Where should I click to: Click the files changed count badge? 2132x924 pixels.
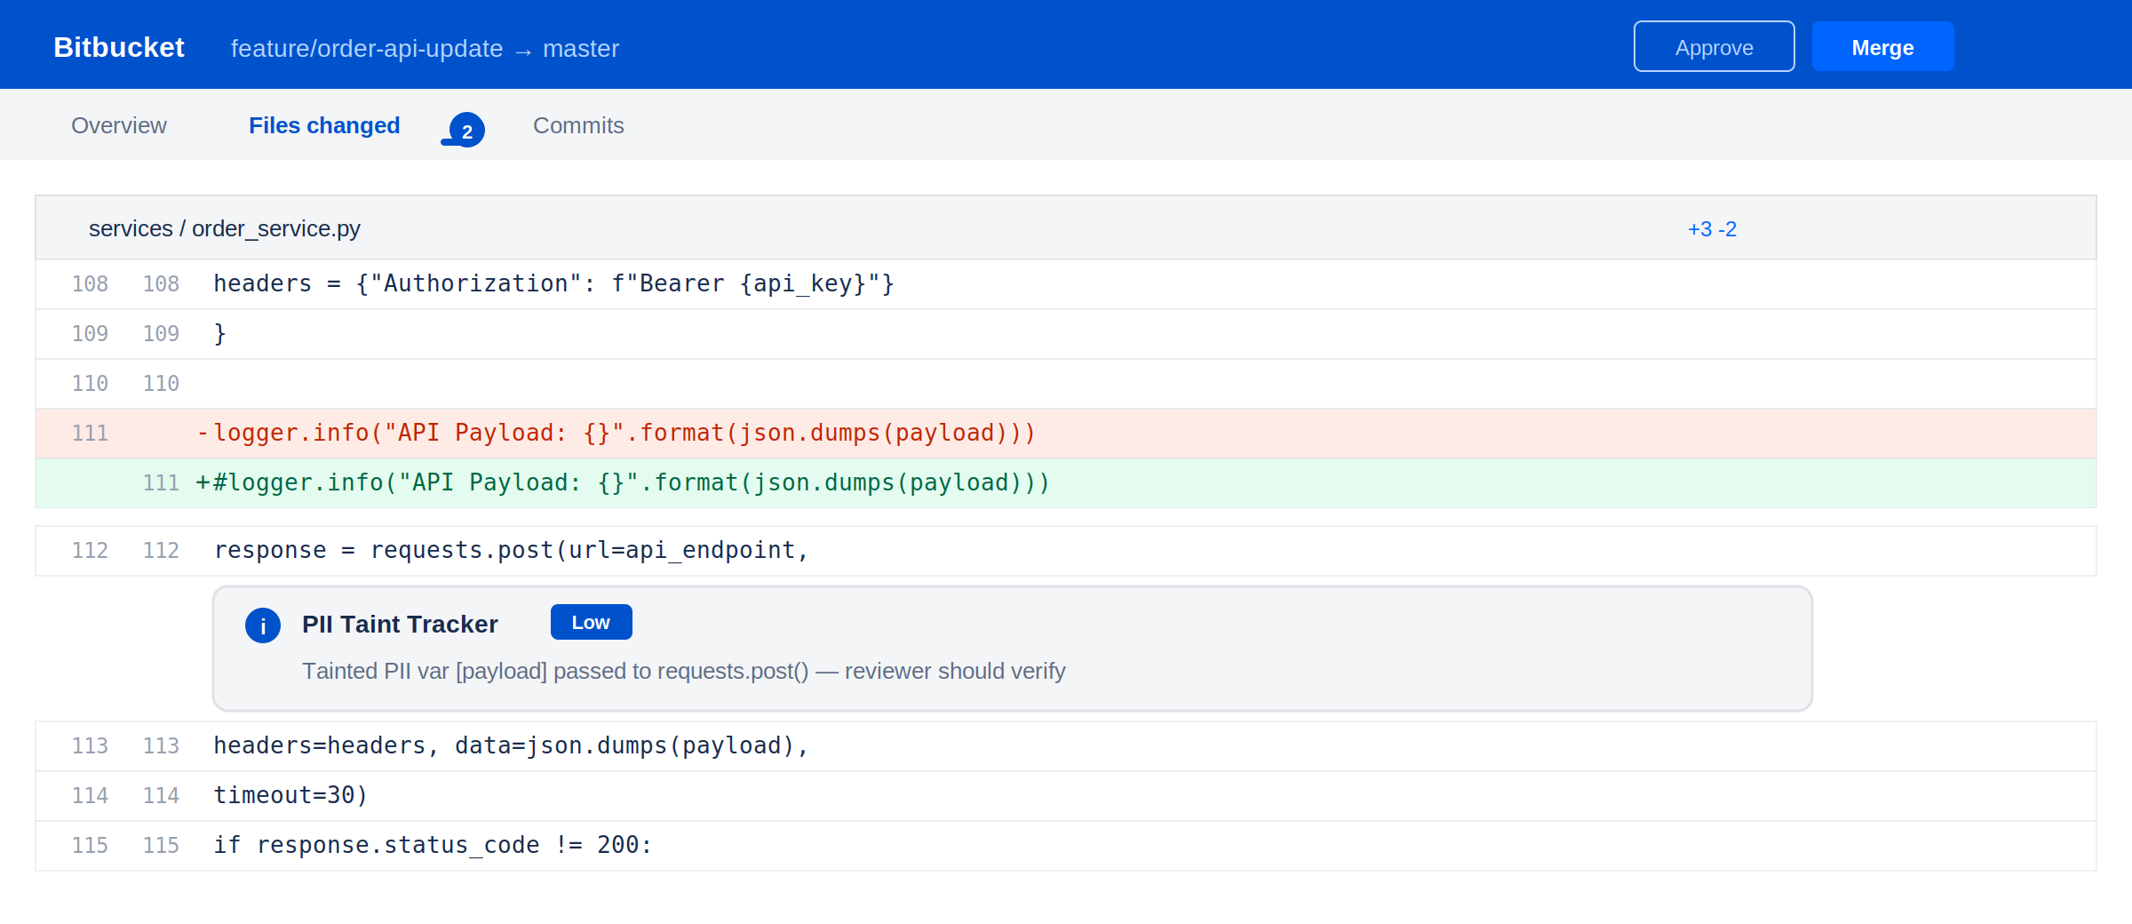point(464,130)
